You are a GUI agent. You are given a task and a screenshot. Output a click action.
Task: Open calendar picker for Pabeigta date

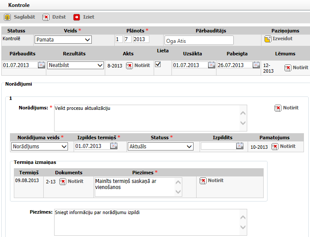point(256,65)
